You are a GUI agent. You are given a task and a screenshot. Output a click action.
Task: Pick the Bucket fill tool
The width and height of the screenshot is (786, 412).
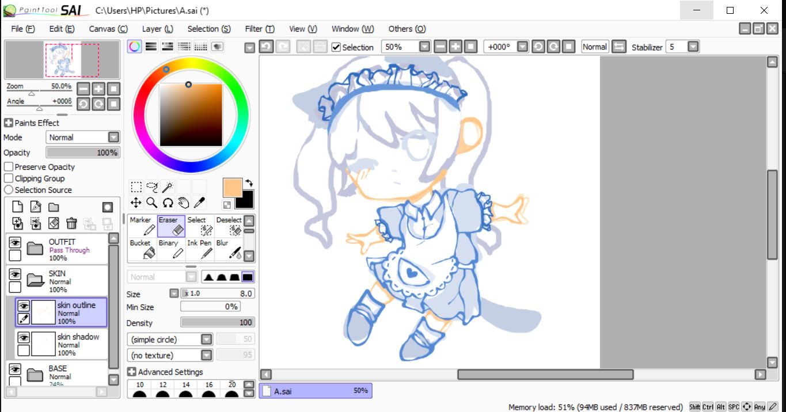click(142, 249)
